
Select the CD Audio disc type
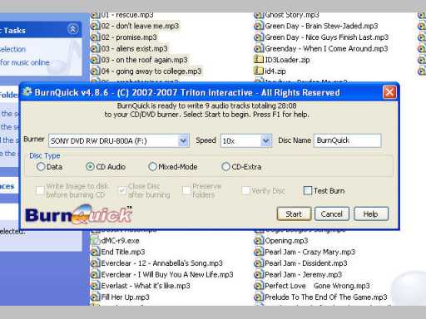tap(90, 167)
